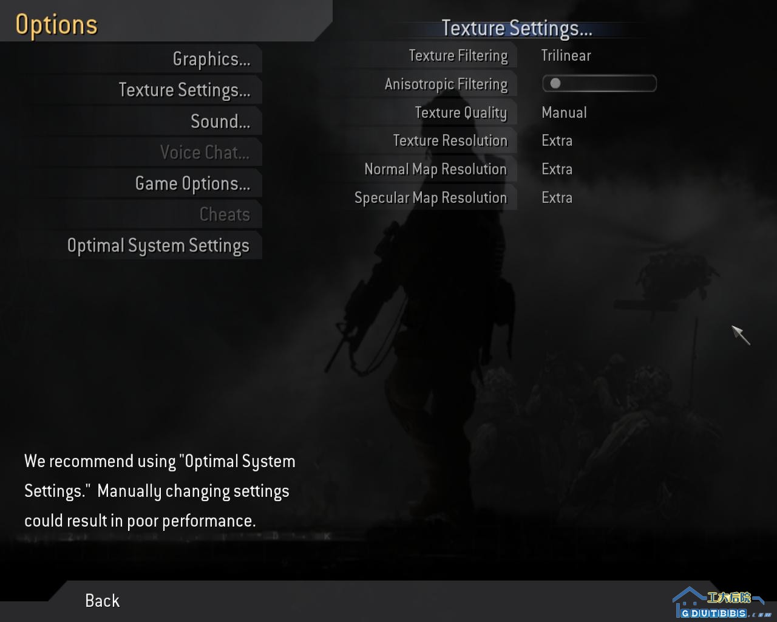Click the Texture Filtering label
This screenshot has width=777, height=622.
[x=458, y=56]
